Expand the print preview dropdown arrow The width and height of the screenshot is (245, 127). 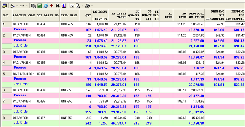click(x=83, y=6)
